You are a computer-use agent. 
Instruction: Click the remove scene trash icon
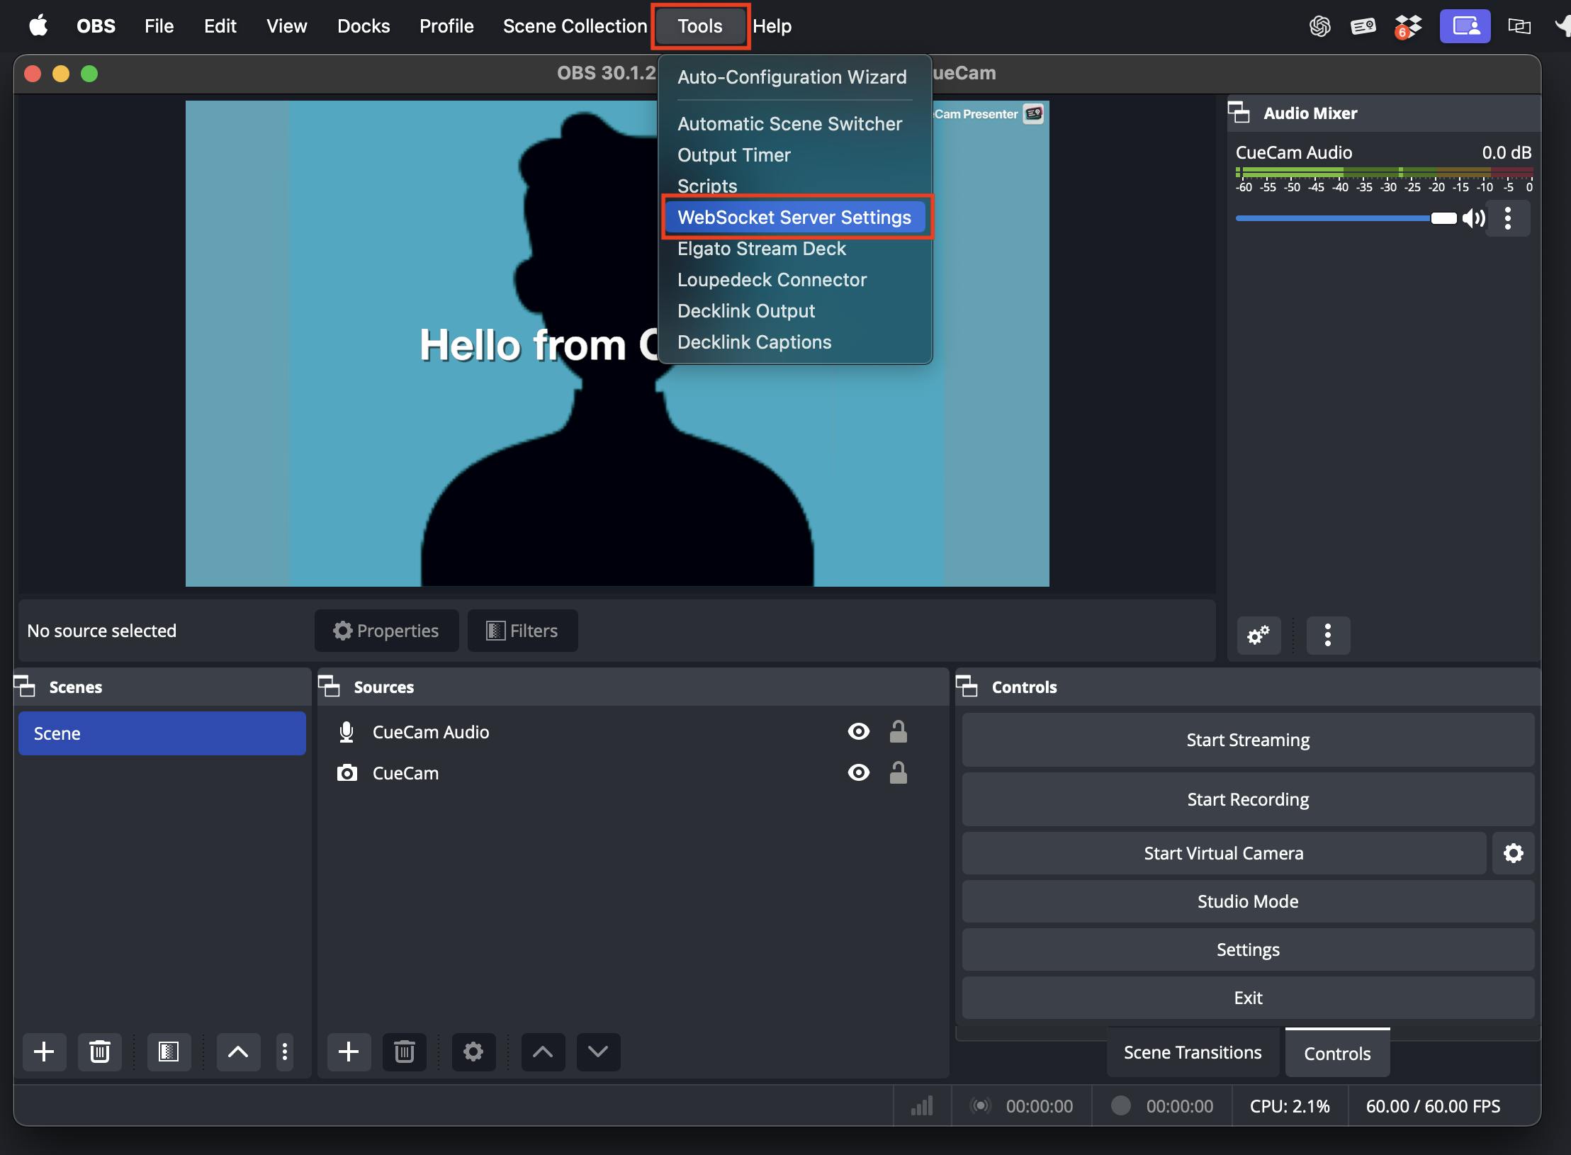100,1052
